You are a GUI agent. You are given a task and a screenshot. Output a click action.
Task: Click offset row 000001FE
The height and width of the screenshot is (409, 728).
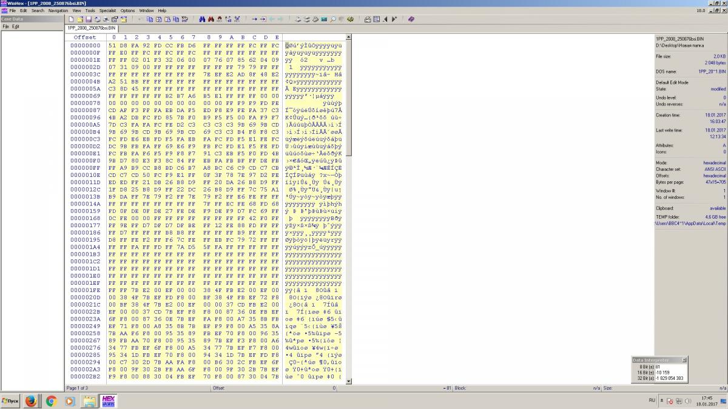point(86,290)
